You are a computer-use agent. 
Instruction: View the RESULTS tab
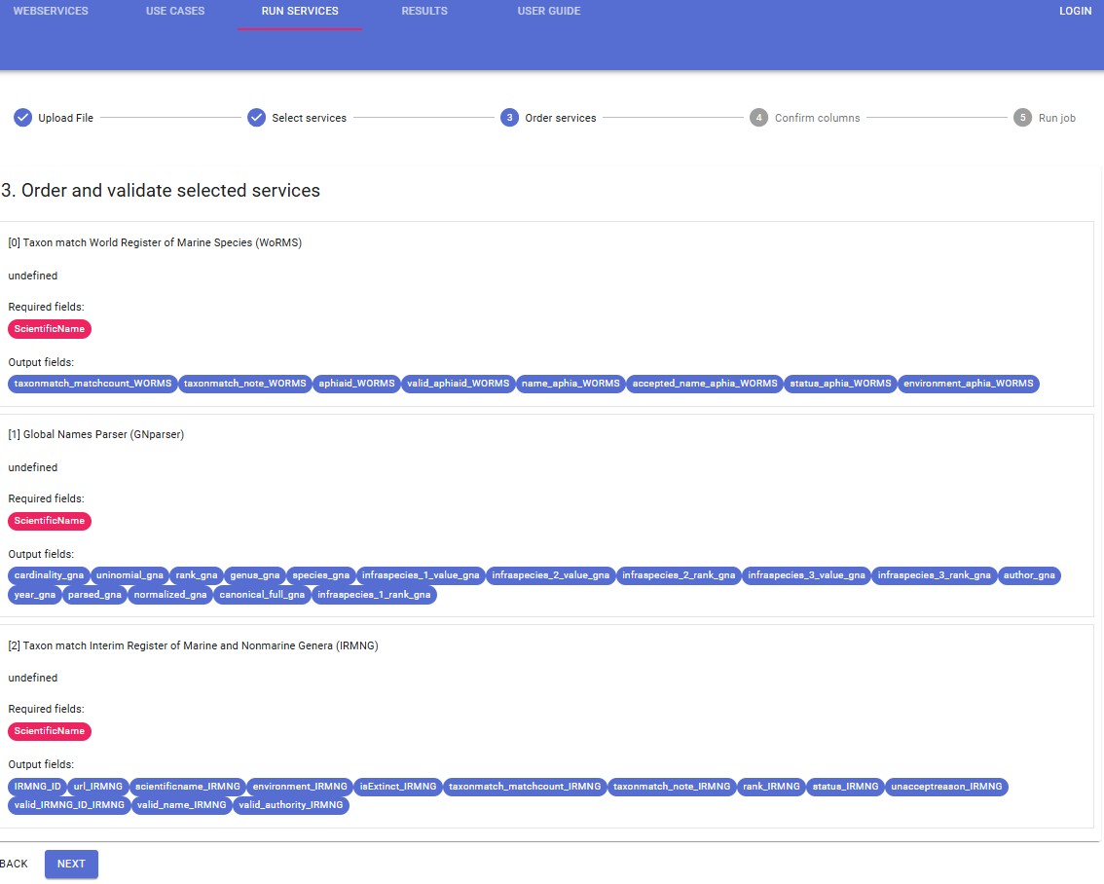coord(424,11)
